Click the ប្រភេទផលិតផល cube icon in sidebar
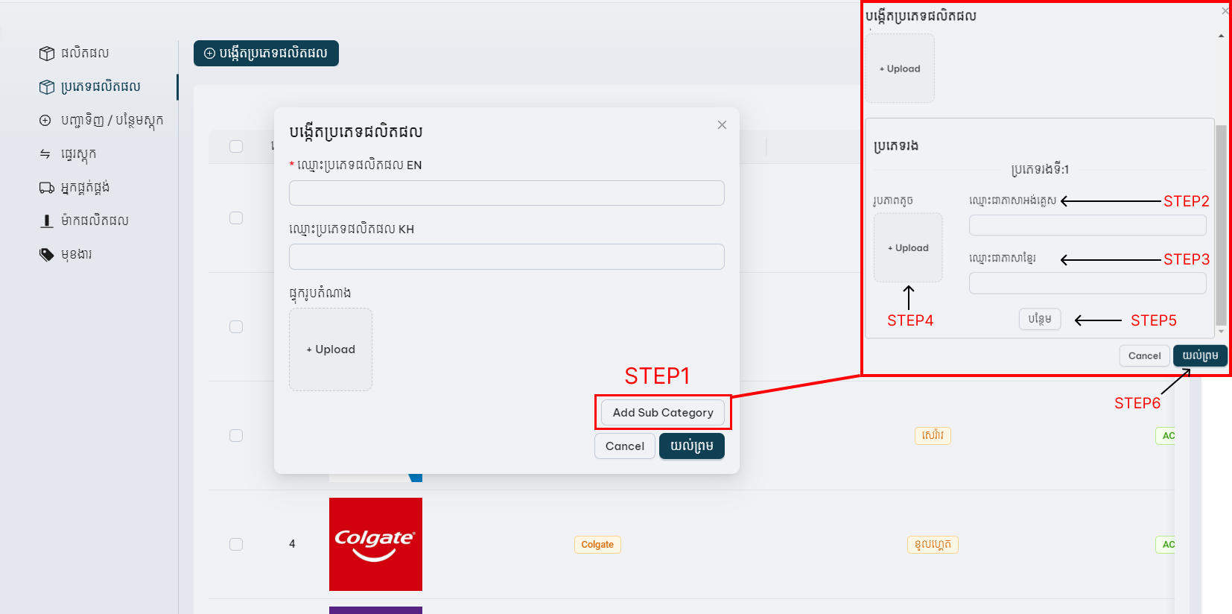The width and height of the screenshot is (1232, 614). pos(47,87)
